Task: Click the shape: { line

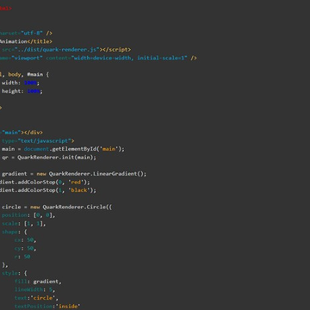Action: coord(15,232)
